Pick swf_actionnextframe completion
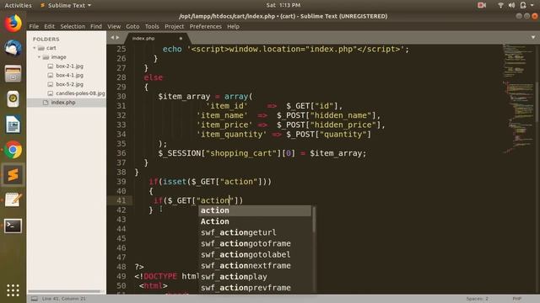This screenshot has height=303, width=540. [x=255, y=266]
